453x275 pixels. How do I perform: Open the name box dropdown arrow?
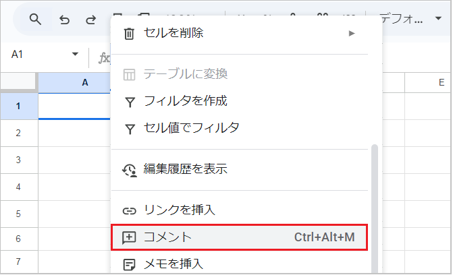(x=75, y=55)
